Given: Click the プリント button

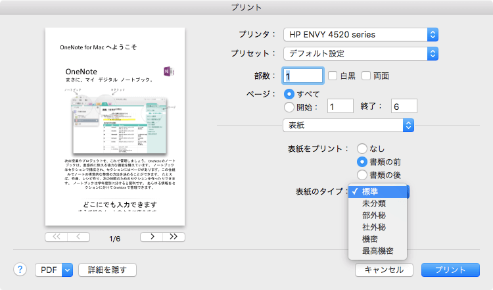Looking at the screenshot, I should 450,270.
